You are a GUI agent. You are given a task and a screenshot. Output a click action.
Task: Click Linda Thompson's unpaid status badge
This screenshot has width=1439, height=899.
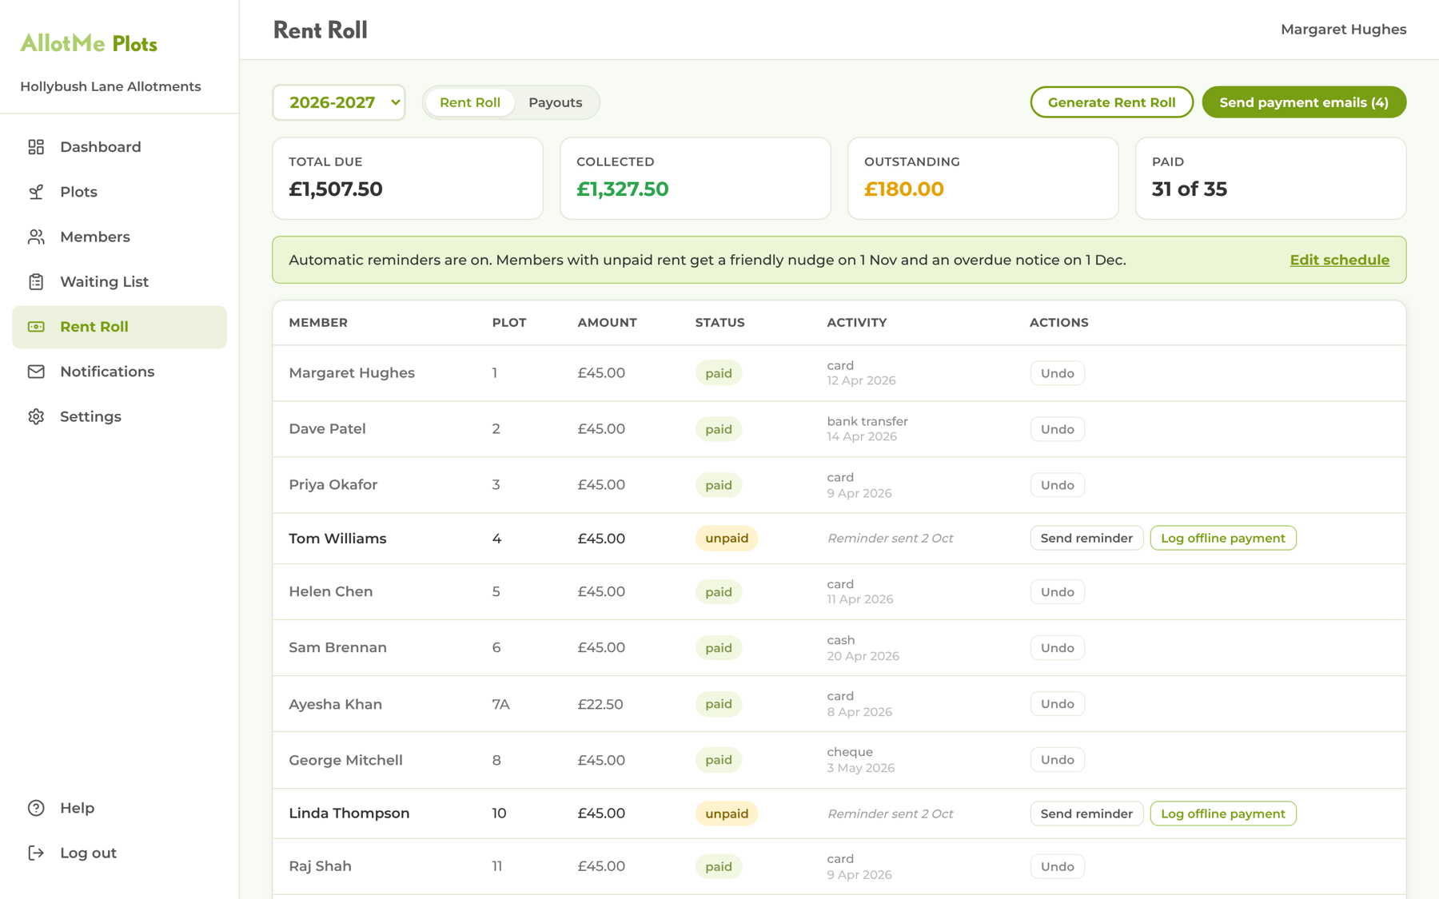click(x=727, y=813)
